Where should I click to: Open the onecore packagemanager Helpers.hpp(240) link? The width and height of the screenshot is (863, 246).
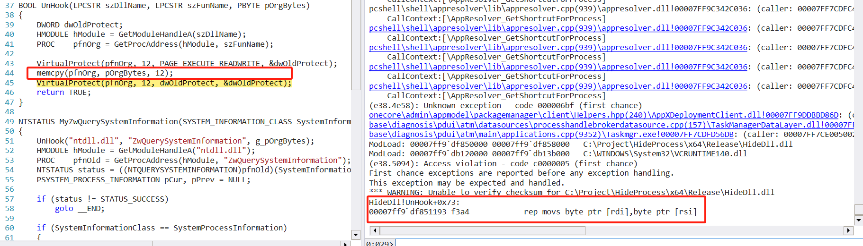tap(603, 115)
